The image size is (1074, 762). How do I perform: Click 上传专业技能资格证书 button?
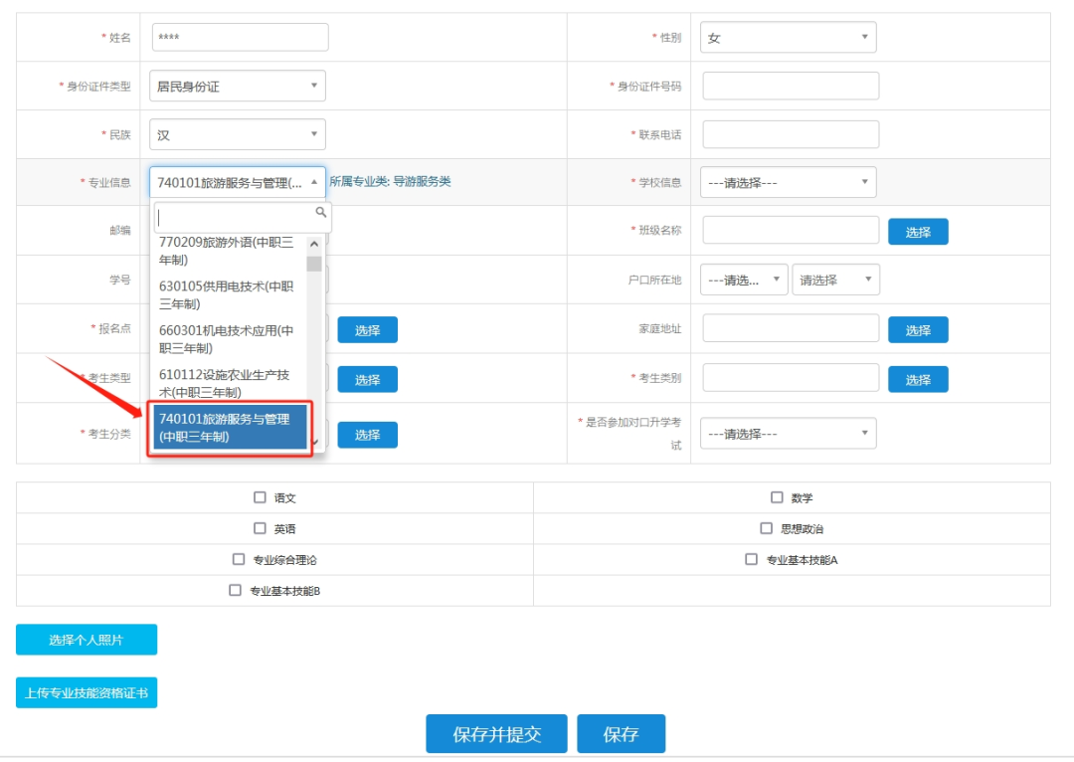[x=87, y=692]
